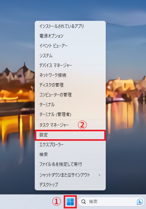Click the magnifier icon in the search box
146x209 pixels.
[84, 202]
